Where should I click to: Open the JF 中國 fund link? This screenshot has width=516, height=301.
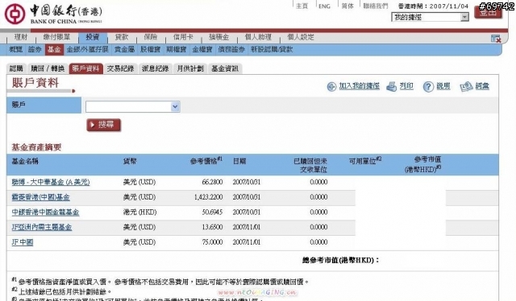pyautogui.click(x=23, y=242)
